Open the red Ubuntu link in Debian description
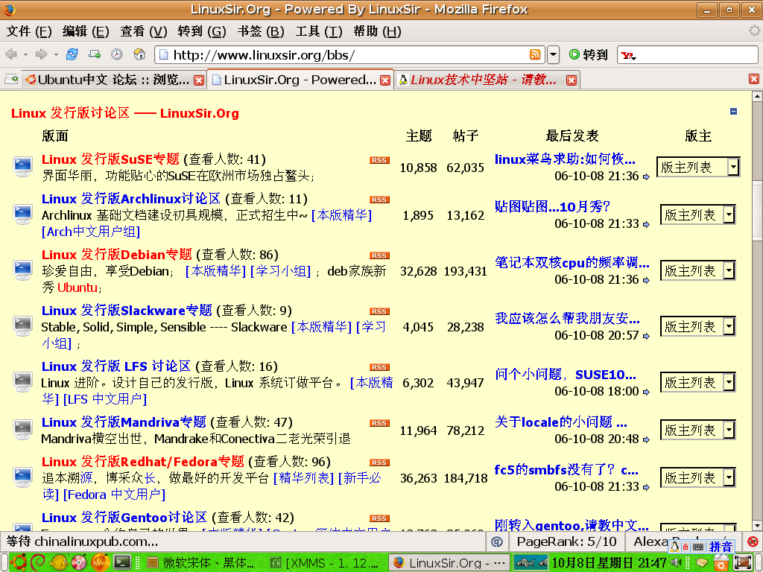Image resolution: width=763 pixels, height=572 pixels. (77, 287)
